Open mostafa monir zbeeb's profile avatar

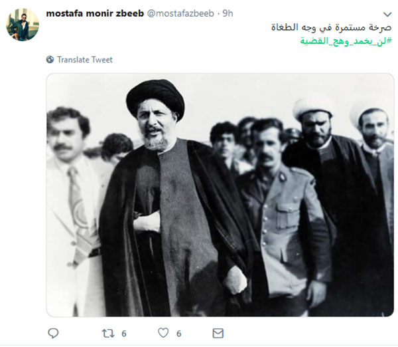(23, 25)
